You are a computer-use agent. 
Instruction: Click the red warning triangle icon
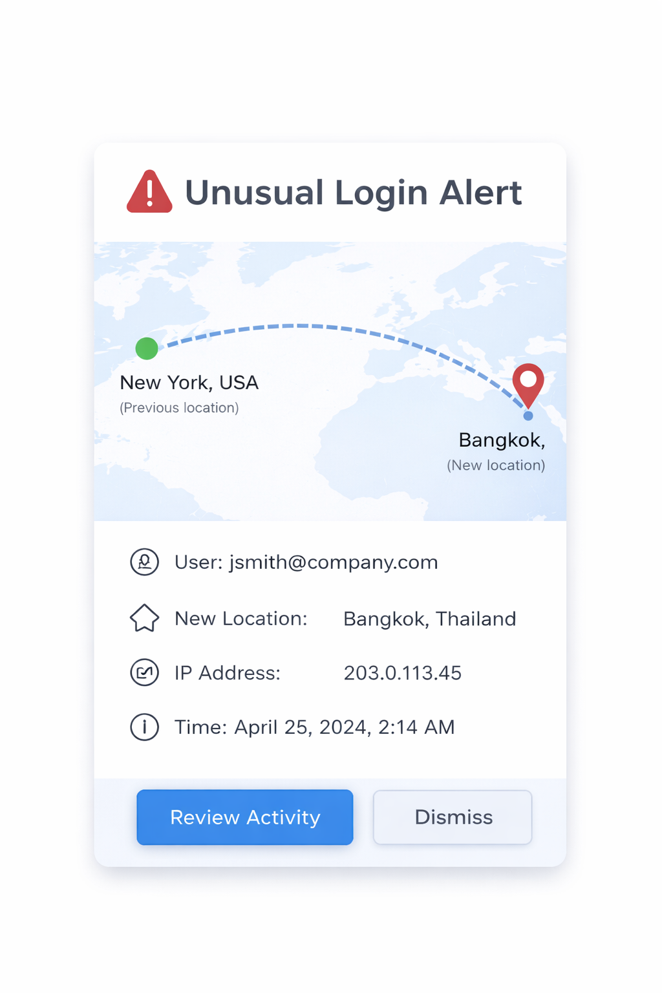click(x=149, y=192)
